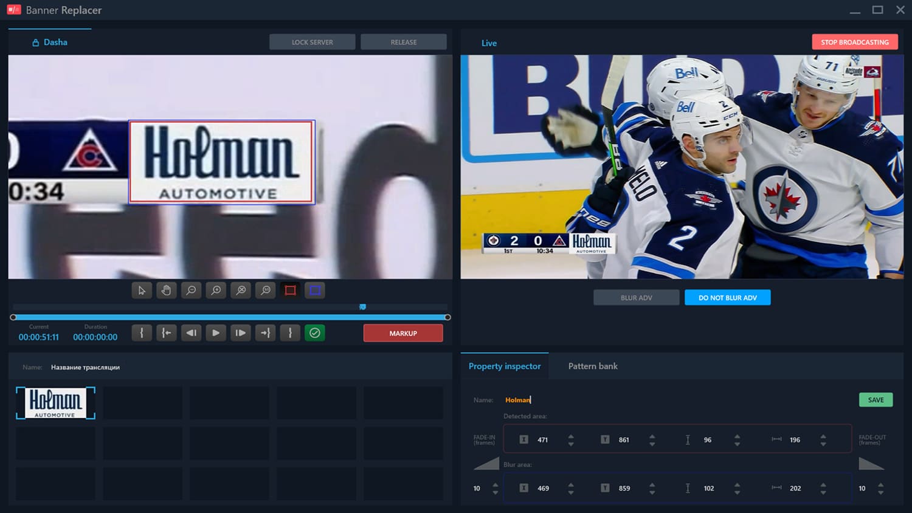
Task: Set out-point with closing brace button
Action: pyautogui.click(x=291, y=333)
